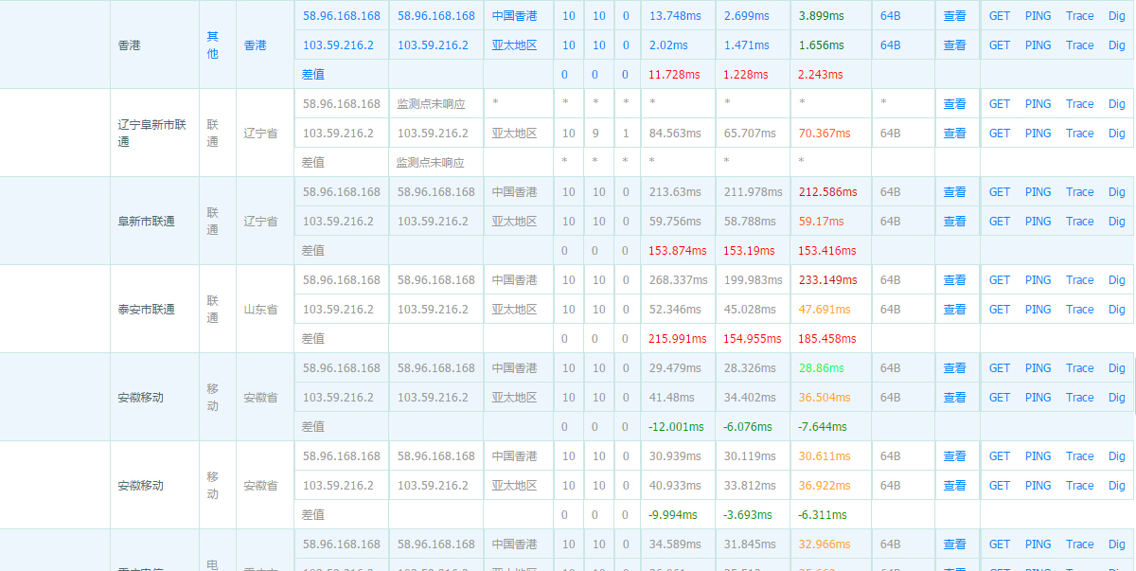Open 查看 for the 268.337ms row
The height and width of the screenshot is (571, 1136).
[x=955, y=280]
